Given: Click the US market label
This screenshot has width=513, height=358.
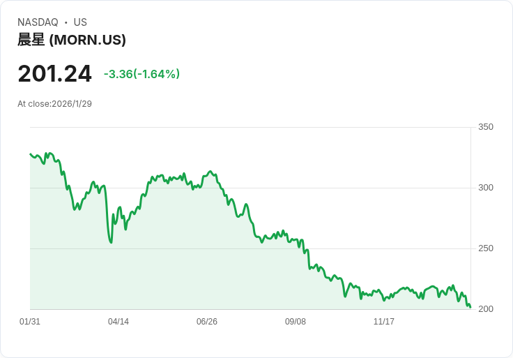Looking at the screenshot, I should point(80,22).
